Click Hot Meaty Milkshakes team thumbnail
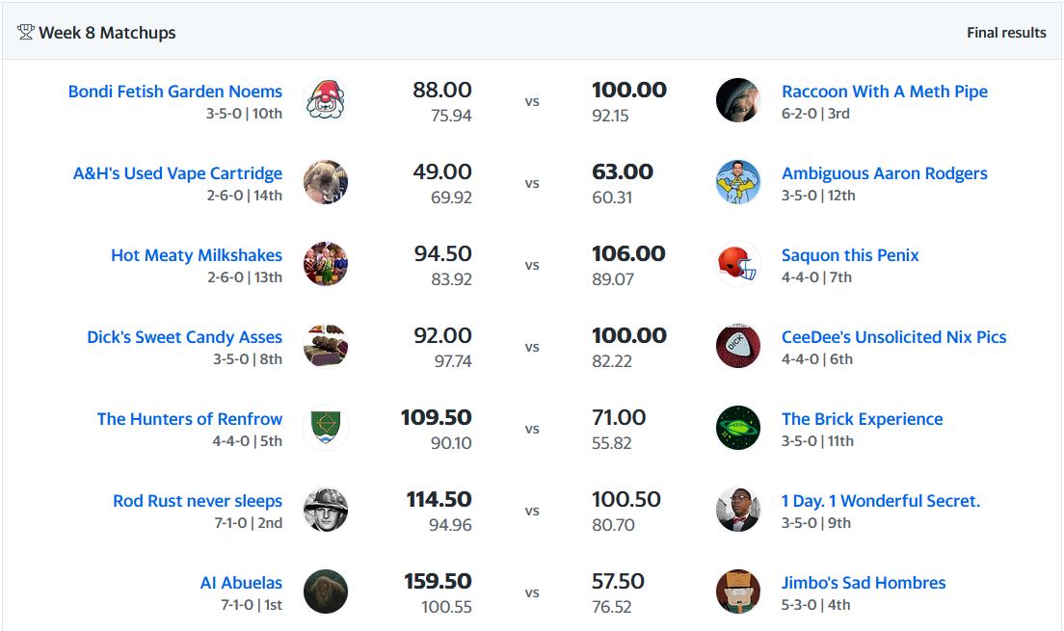1064x631 pixels. pyautogui.click(x=325, y=264)
